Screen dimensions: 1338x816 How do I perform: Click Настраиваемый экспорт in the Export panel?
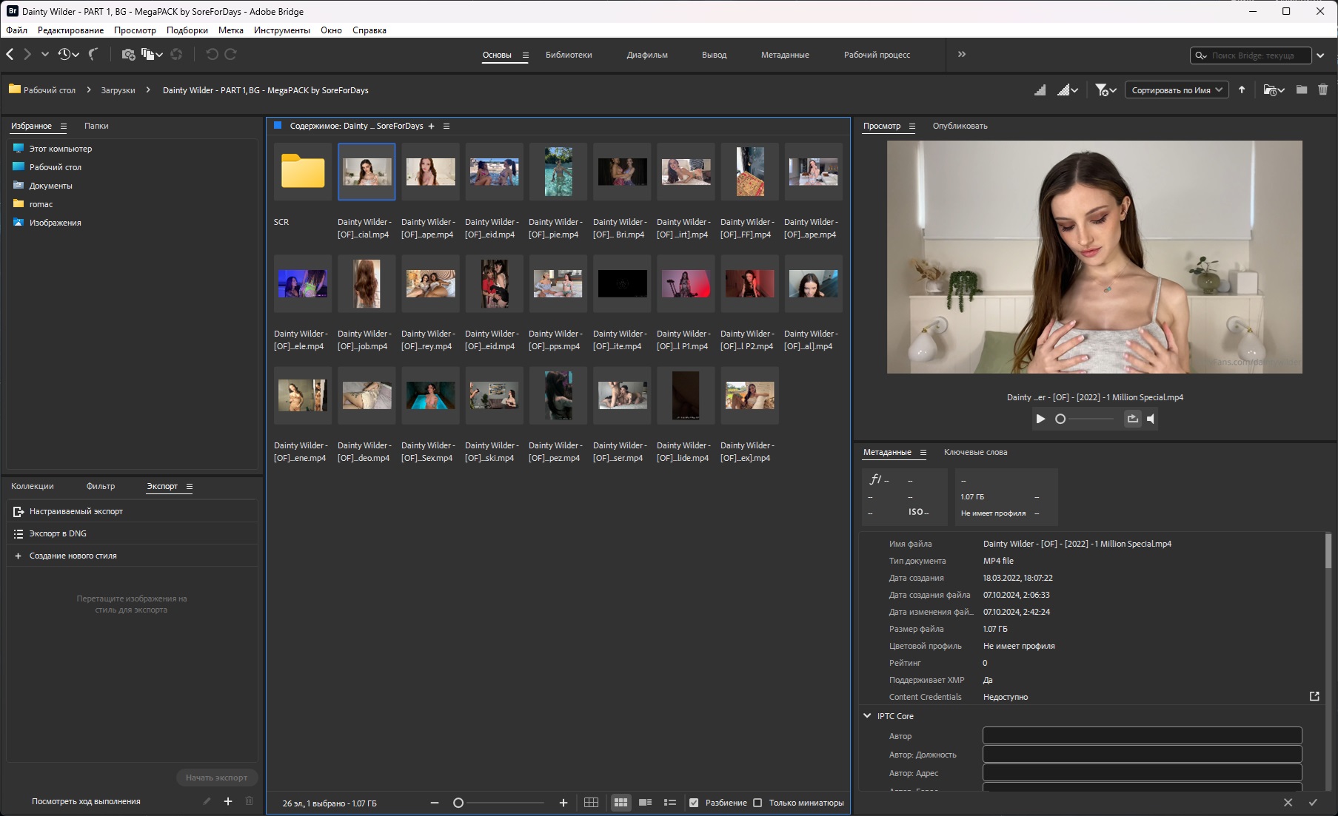click(76, 511)
